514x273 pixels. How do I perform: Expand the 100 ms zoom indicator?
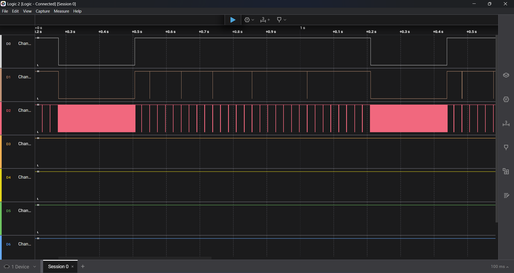tap(500, 267)
